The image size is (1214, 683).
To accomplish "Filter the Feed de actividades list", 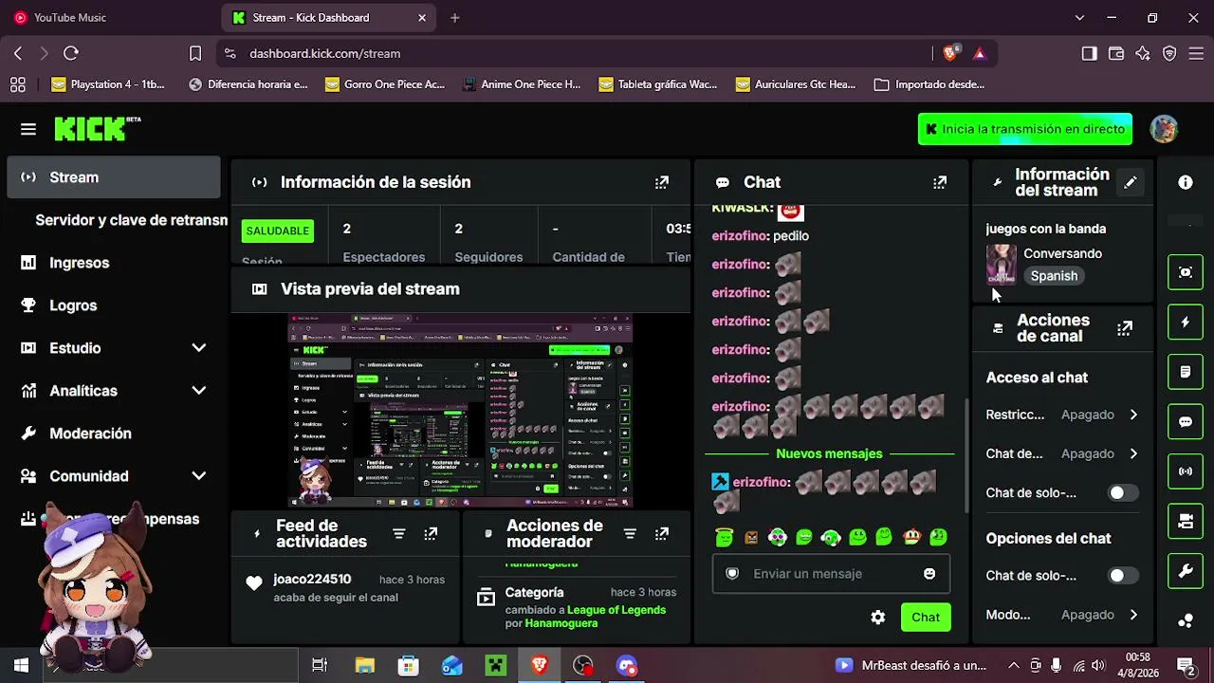I will (399, 534).
